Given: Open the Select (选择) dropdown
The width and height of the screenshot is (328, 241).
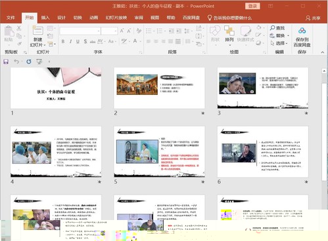Looking at the screenshot, I should [x=279, y=43].
